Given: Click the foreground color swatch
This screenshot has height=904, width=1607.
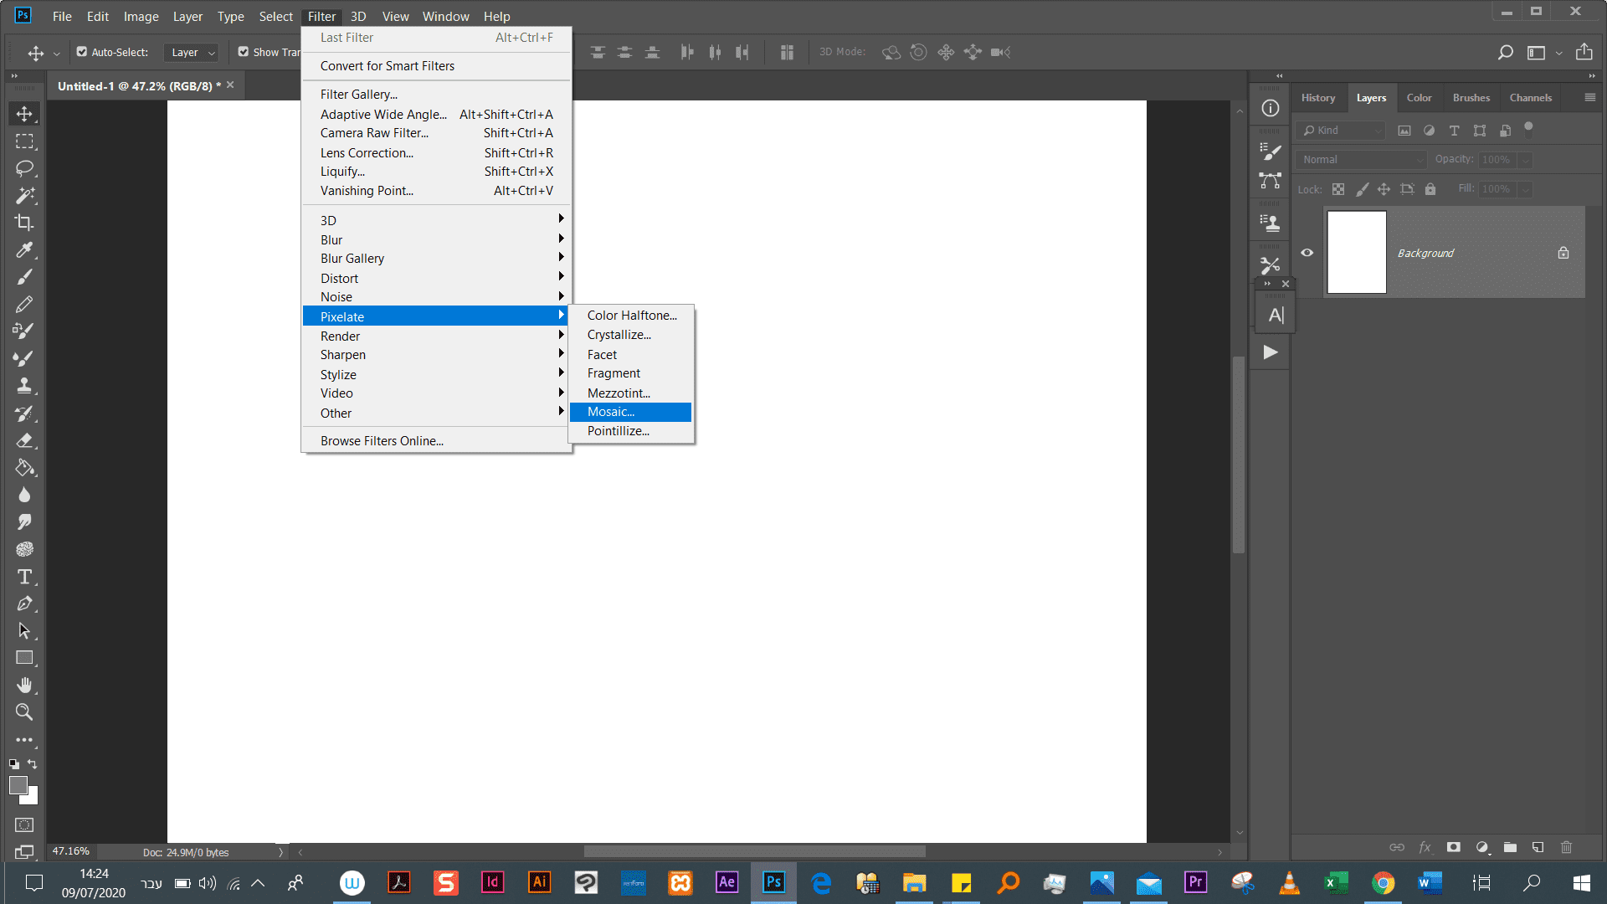Looking at the screenshot, I should click(18, 785).
